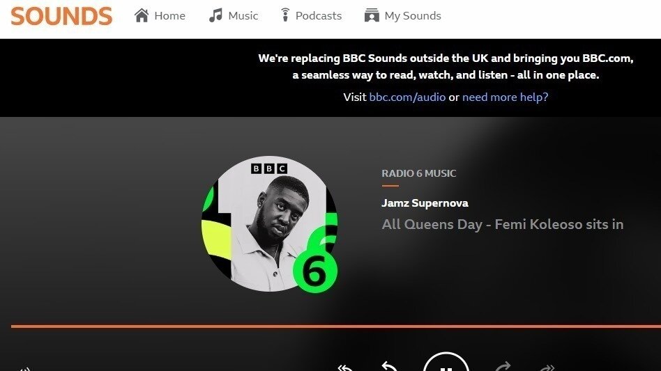
Task: Click the Music note icon
Action: (x=215, y=15)
